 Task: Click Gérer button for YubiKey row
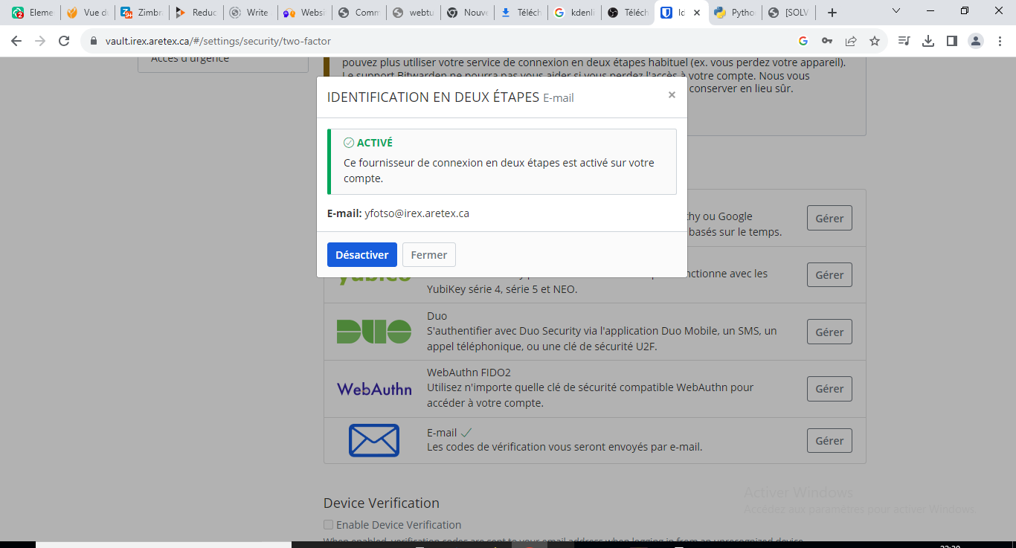[829, 274]
